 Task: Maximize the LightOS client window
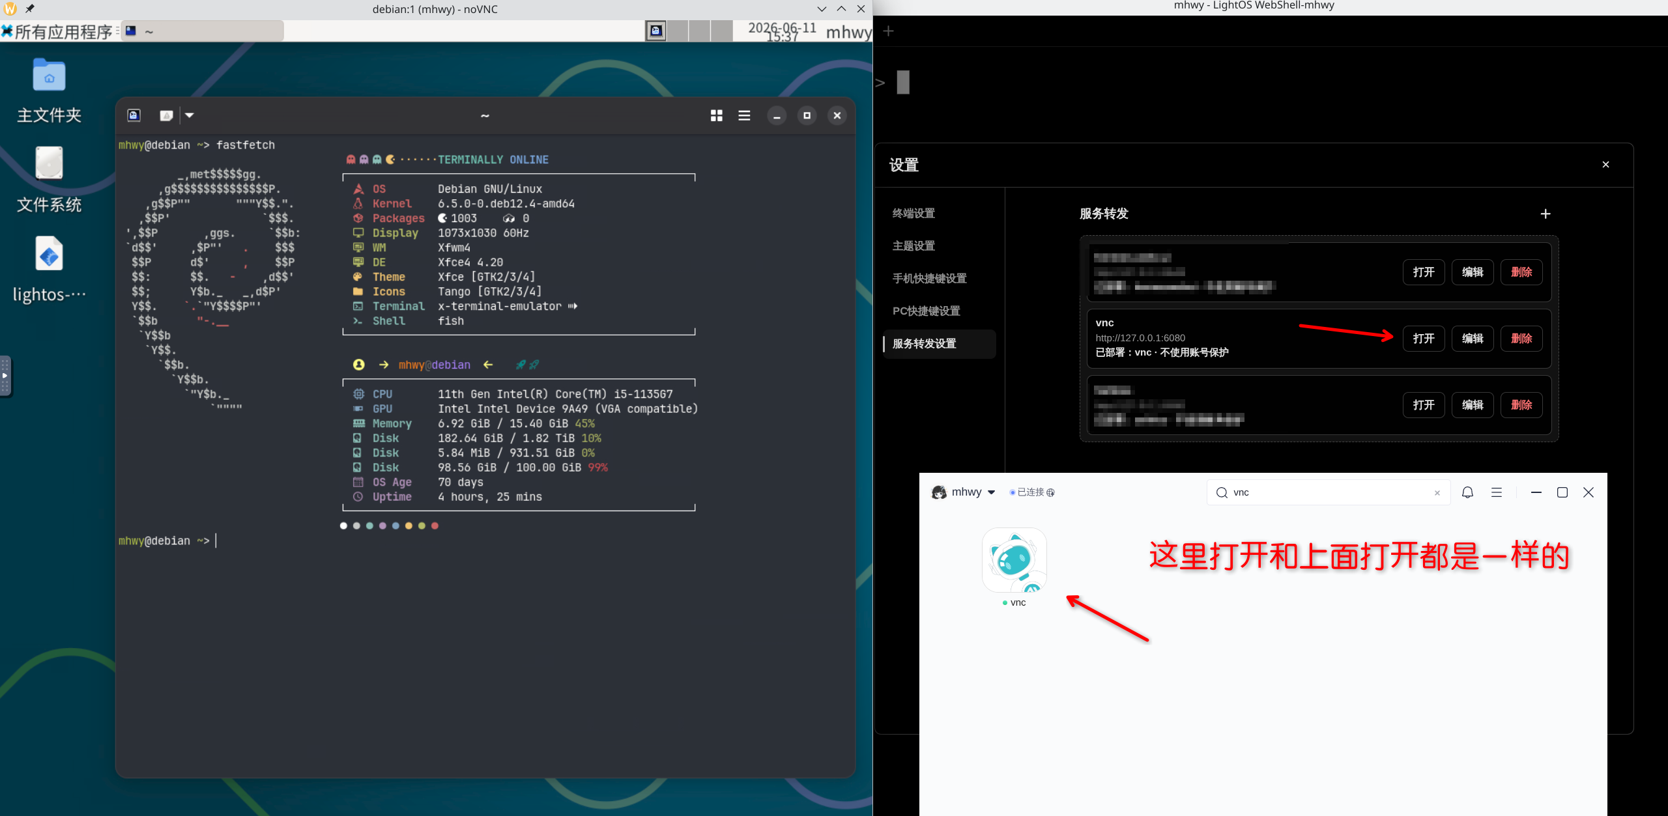[x=1562, y=492]
